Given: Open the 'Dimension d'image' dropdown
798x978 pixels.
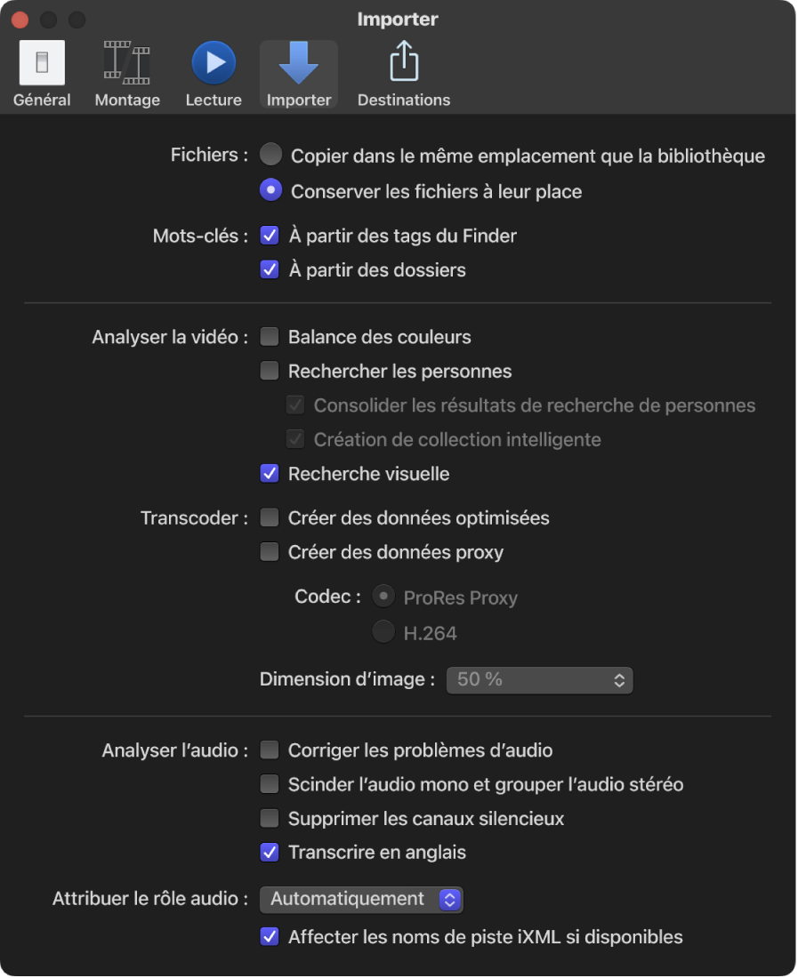Looking at the screenshot, I should (x=539, y=679).
